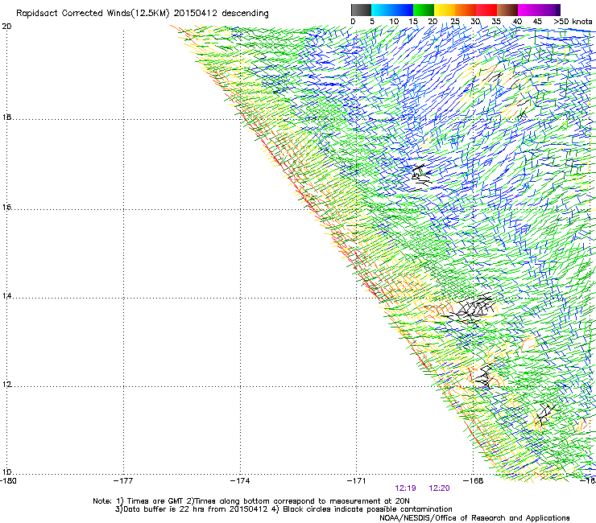Select the plot title 'Rapidsact Corrected Winds(12.5KM)'
Image resolution: width=596 pixels, height=523 pixels.
tap(93, 14)
